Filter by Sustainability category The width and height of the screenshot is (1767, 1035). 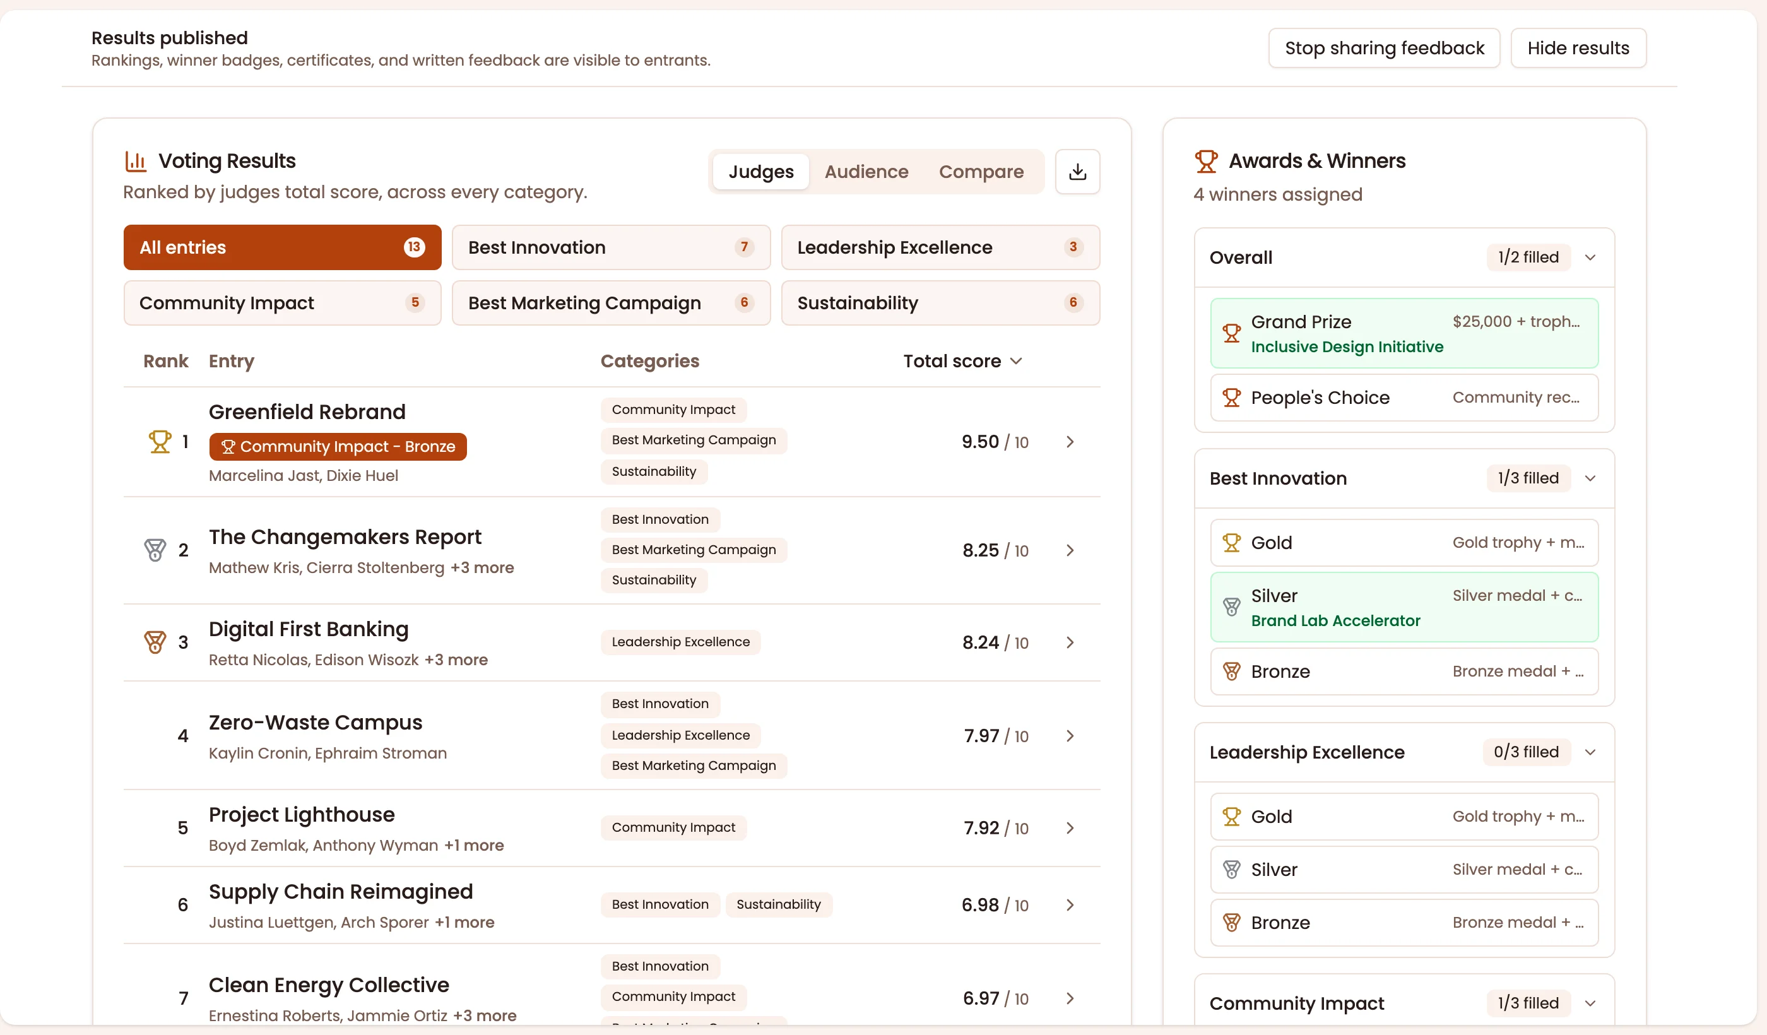coord(940,303)
